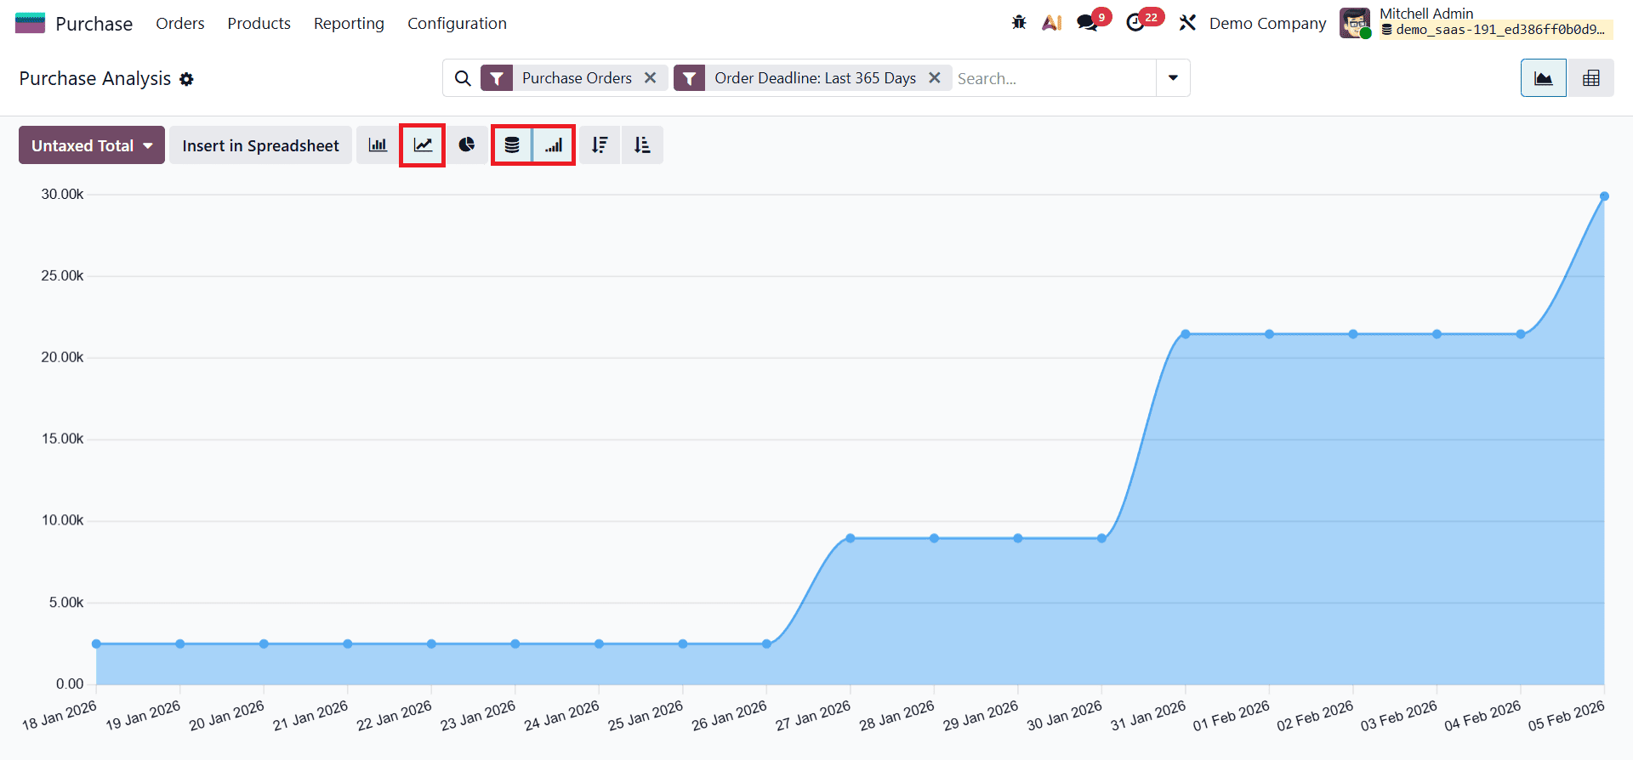
Task: Open the debug bug icon menu
Action: click(1019, 23)
